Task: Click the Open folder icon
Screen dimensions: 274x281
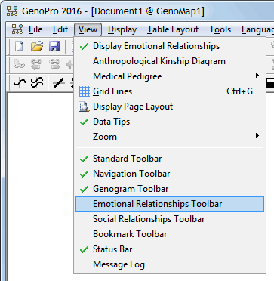Action: pos(37,47)
